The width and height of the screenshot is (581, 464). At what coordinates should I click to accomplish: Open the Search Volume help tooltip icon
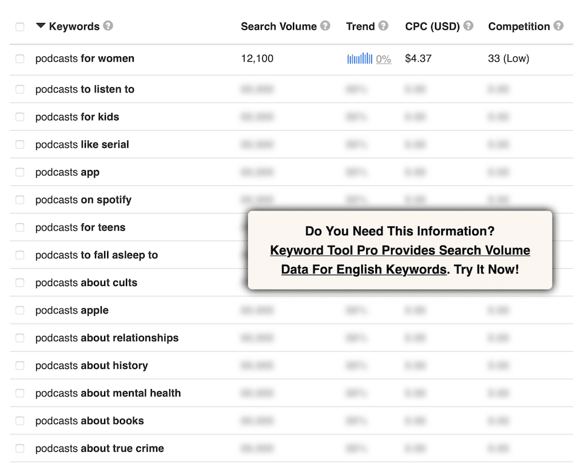point(326,26)
